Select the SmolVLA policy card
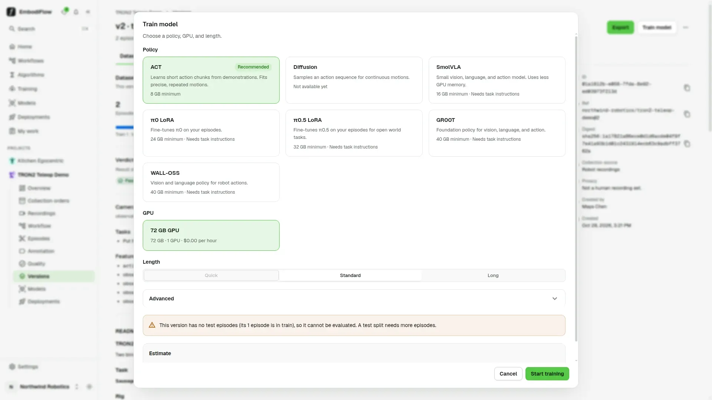Viewport: 712px width, 400px height. click(x=497, y=80)
